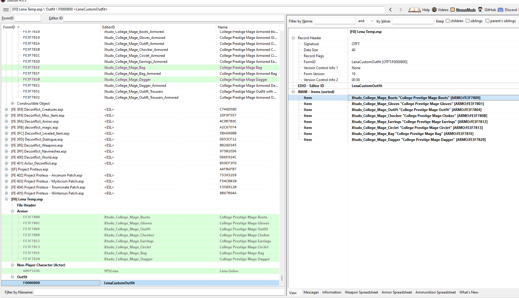Toggle Keep parent's siblings checkbox
Screen dimensions: 519x298
(487, 21)
